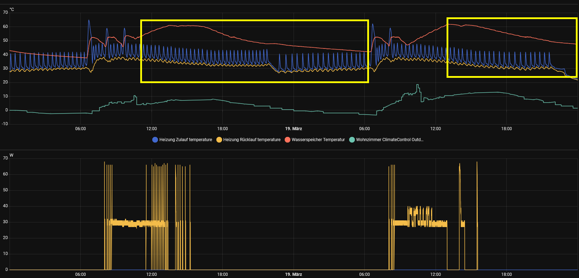This screenshot has height=278, width=579.
Task: Click '19. März' label on temperature chart axis
Action: (x=294, y=129)
